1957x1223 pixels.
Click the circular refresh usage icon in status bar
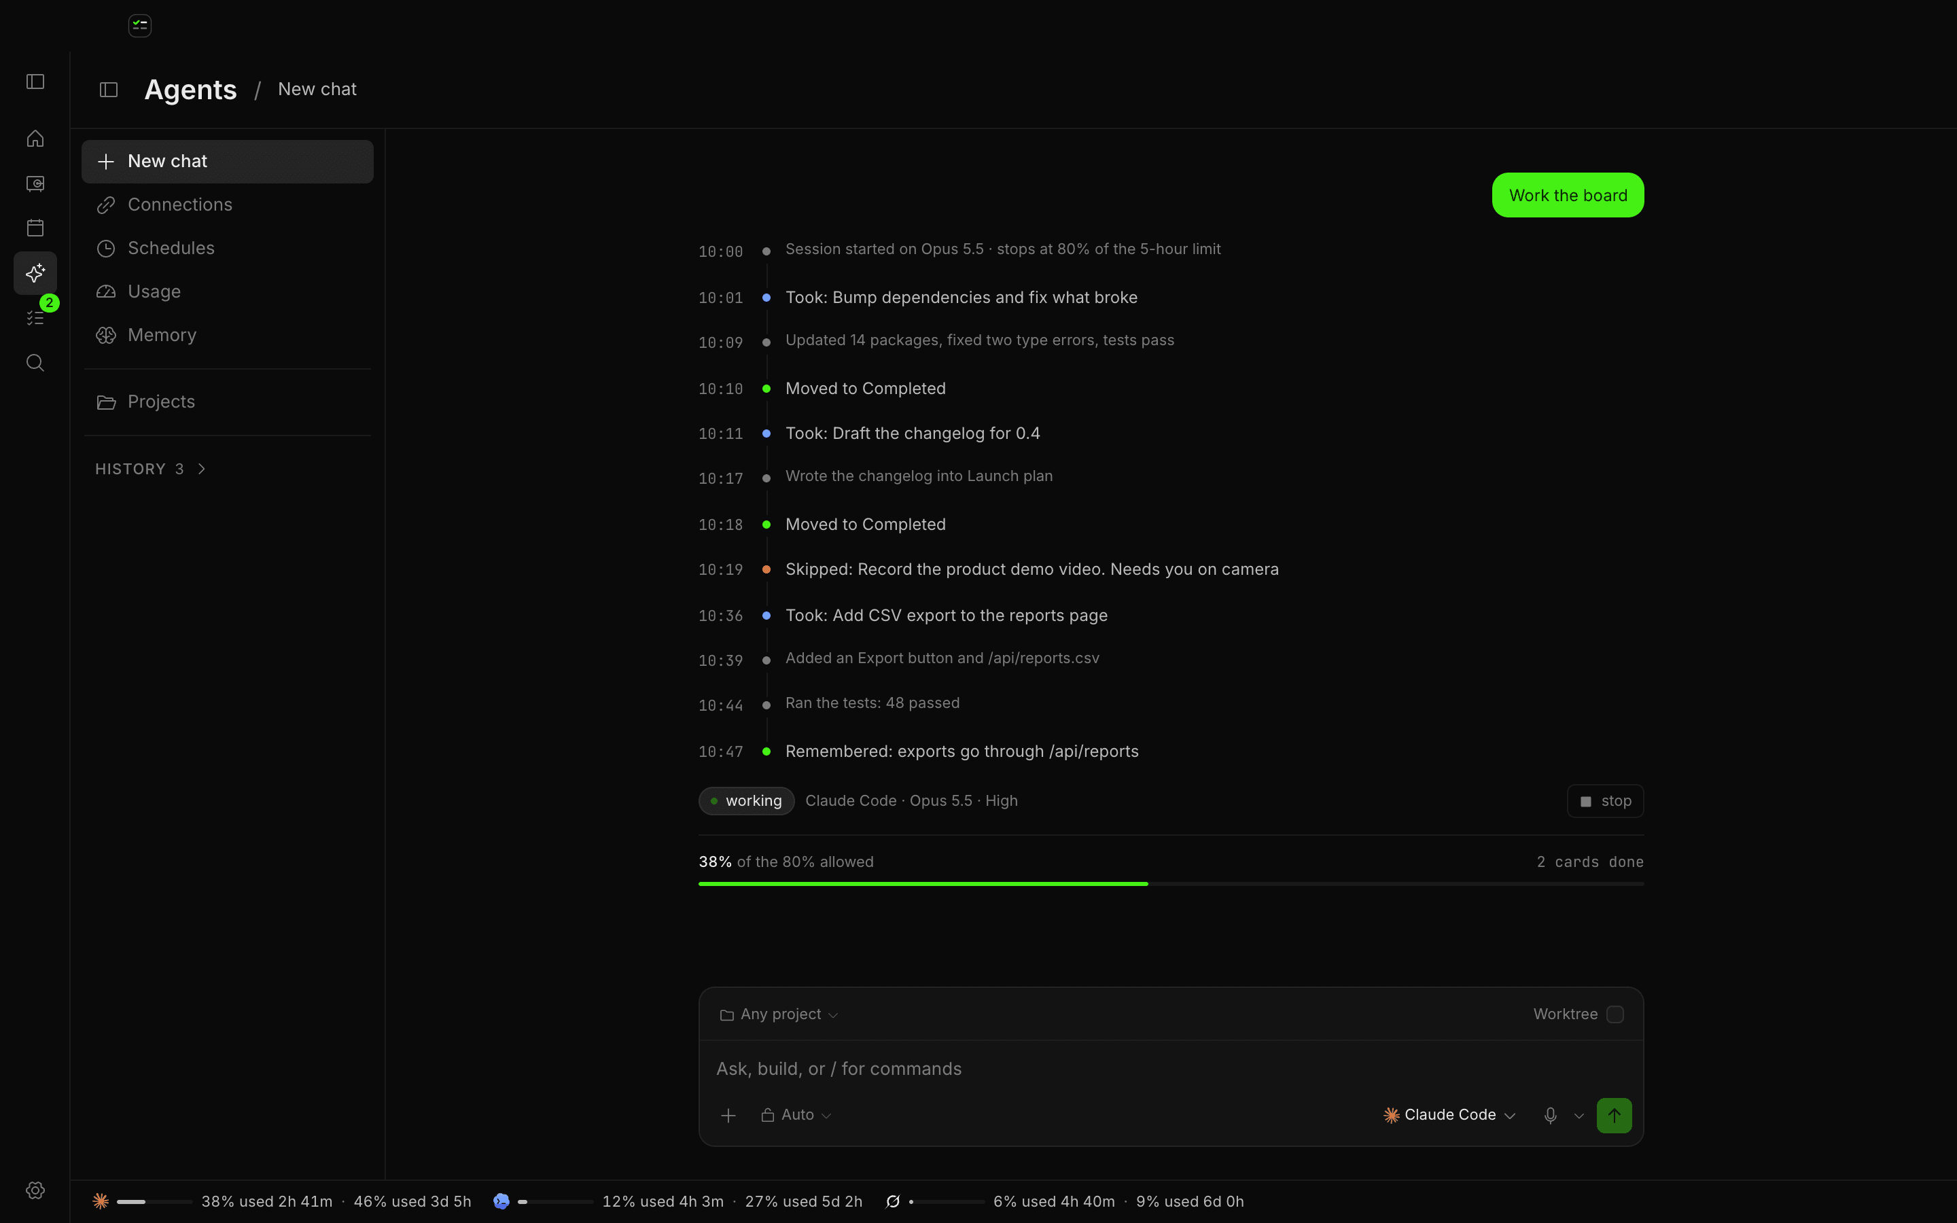point(893,1201)
